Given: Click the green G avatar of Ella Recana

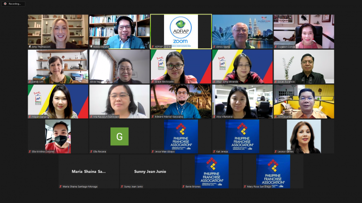Looking at the screenshot, I should tap(119, 136).
